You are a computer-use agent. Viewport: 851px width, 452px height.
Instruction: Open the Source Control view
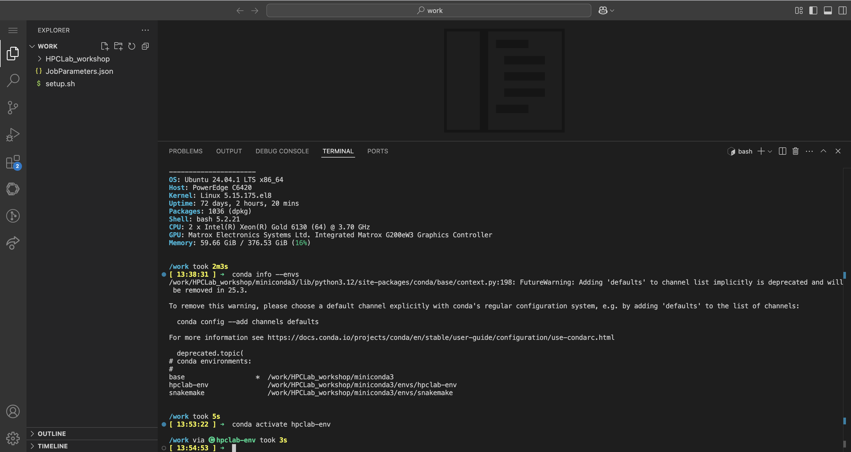pos(13,107)
